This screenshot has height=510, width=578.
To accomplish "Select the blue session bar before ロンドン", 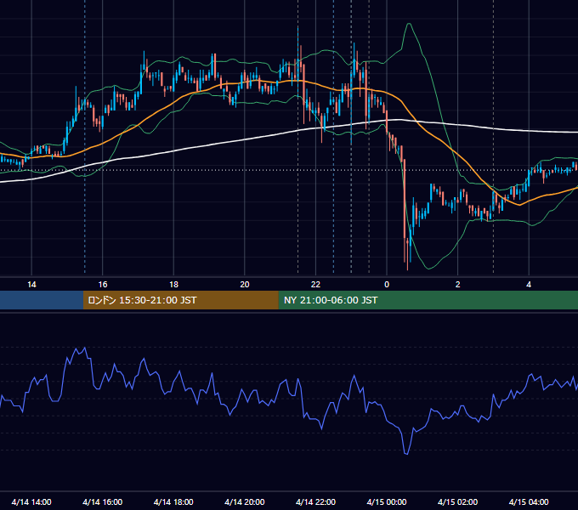I will (x=42, y=300).
